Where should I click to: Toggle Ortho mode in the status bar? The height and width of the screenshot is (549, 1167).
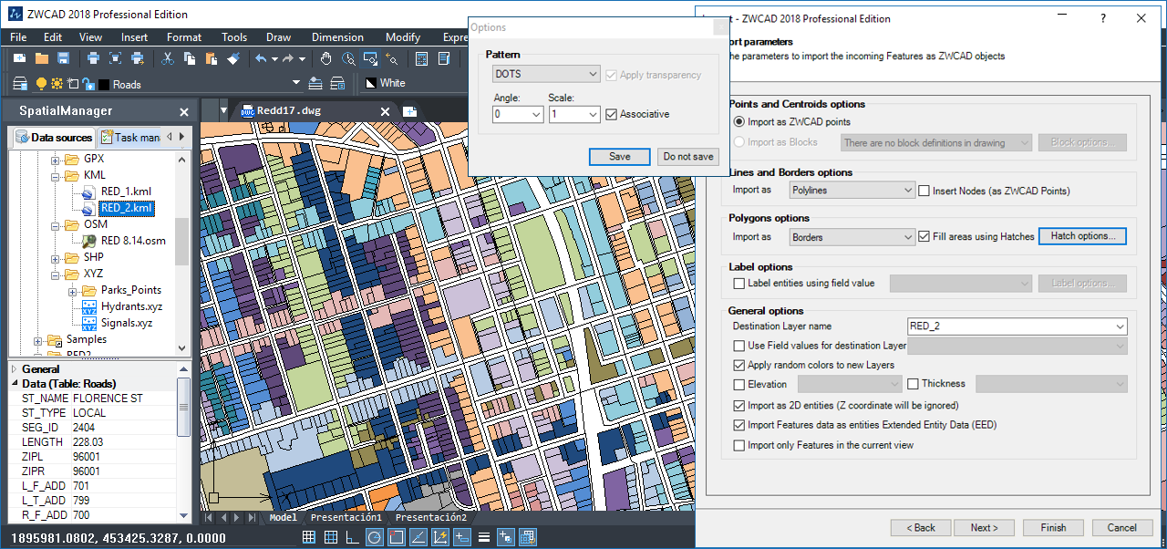click(x=352, y=538)
